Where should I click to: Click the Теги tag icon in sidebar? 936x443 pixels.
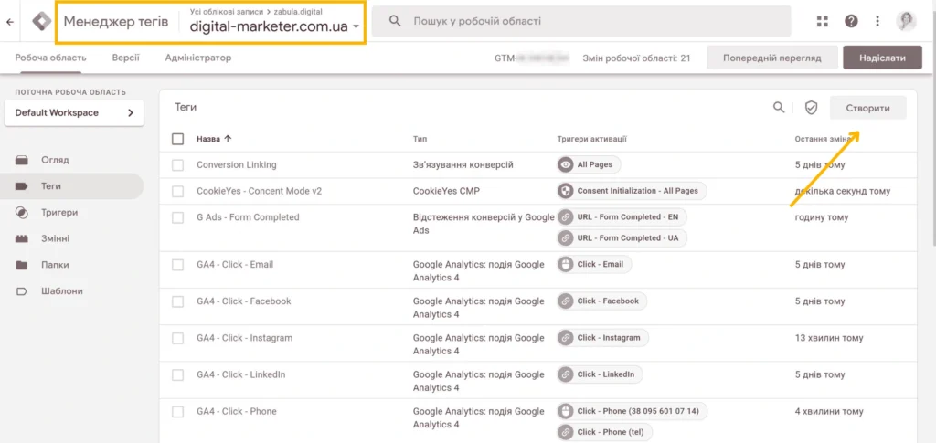(22, 186)
